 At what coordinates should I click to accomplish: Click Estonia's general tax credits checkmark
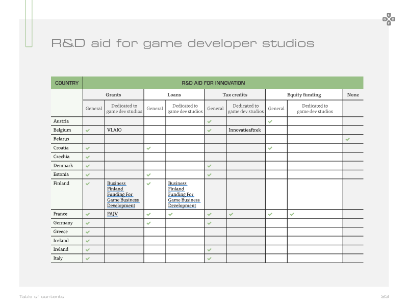(210, 175)
